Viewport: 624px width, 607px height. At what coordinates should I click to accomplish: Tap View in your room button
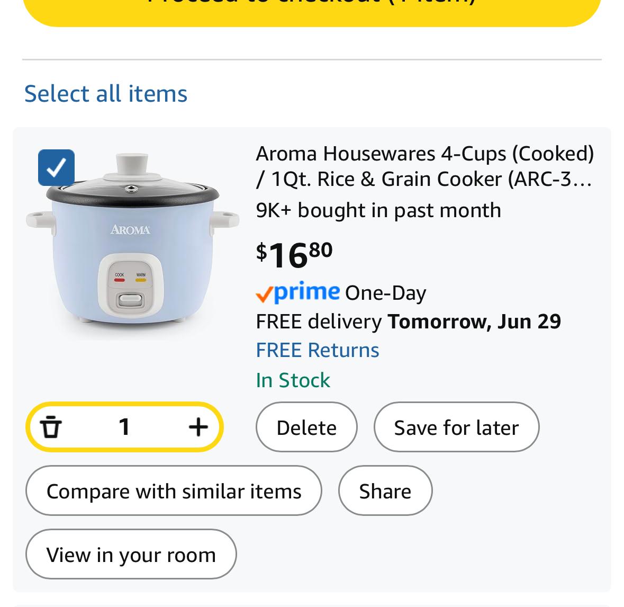tap(131, 554)
